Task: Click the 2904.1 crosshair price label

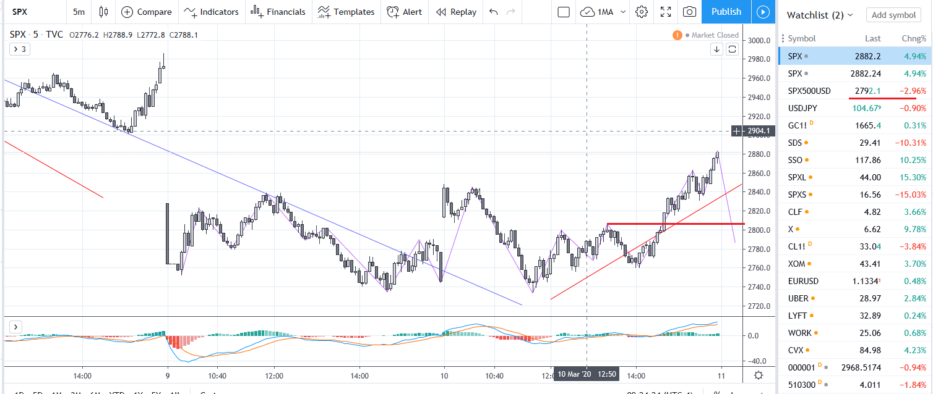Action: 758,131
